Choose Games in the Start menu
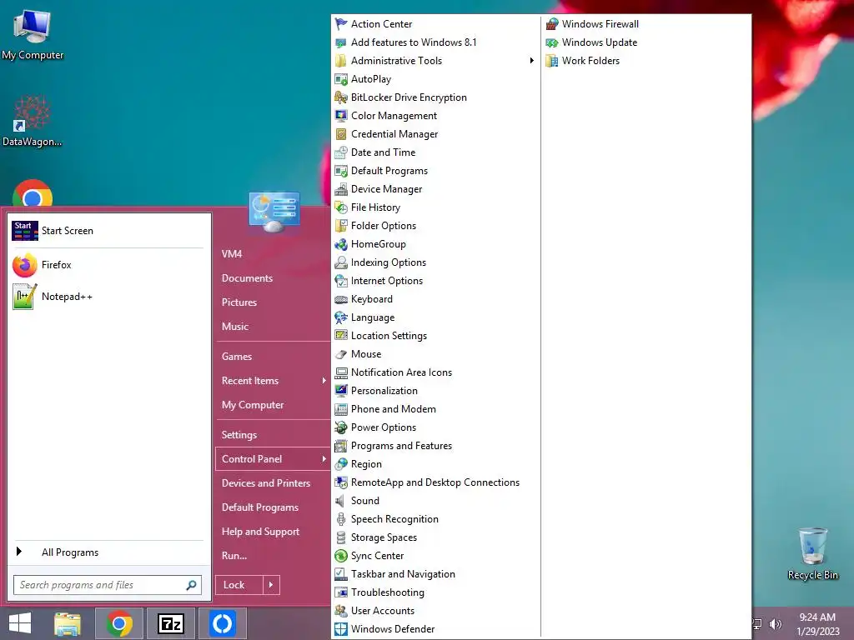The height and width of the screenshot is (640, 854). 237,357
